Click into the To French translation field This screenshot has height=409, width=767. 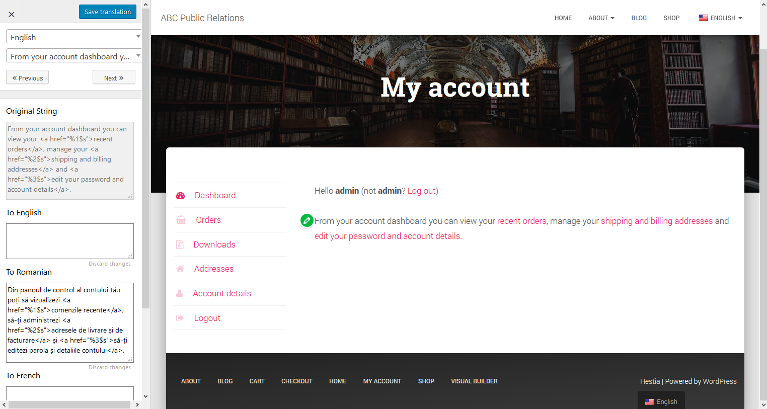click(70, 393)
